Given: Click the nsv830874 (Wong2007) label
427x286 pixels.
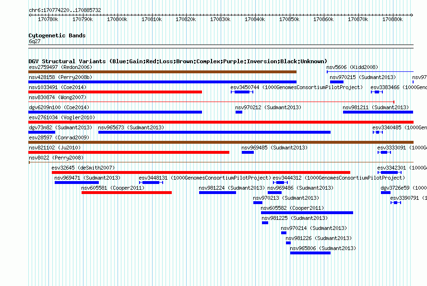Looking at the screenshot, I should click(58, 97).
